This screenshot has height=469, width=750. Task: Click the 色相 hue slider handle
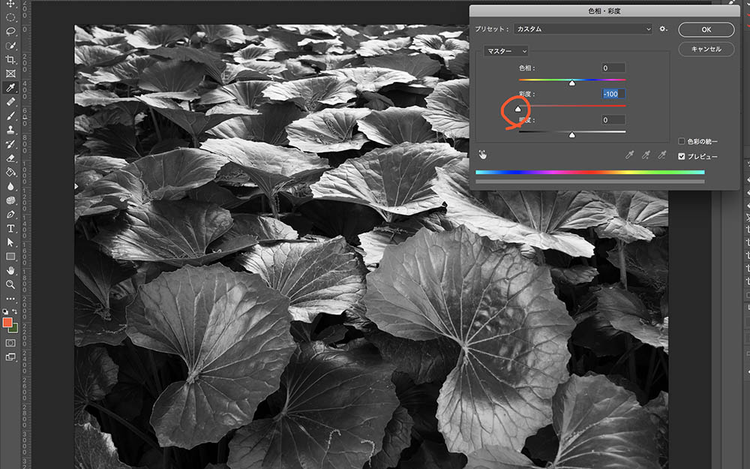(571, 83)
